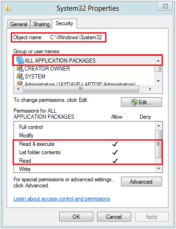Image resolution: width=176 pixels, height=229 pixels.
Task: Open Advanced security settings
Action: coord(141,182)
